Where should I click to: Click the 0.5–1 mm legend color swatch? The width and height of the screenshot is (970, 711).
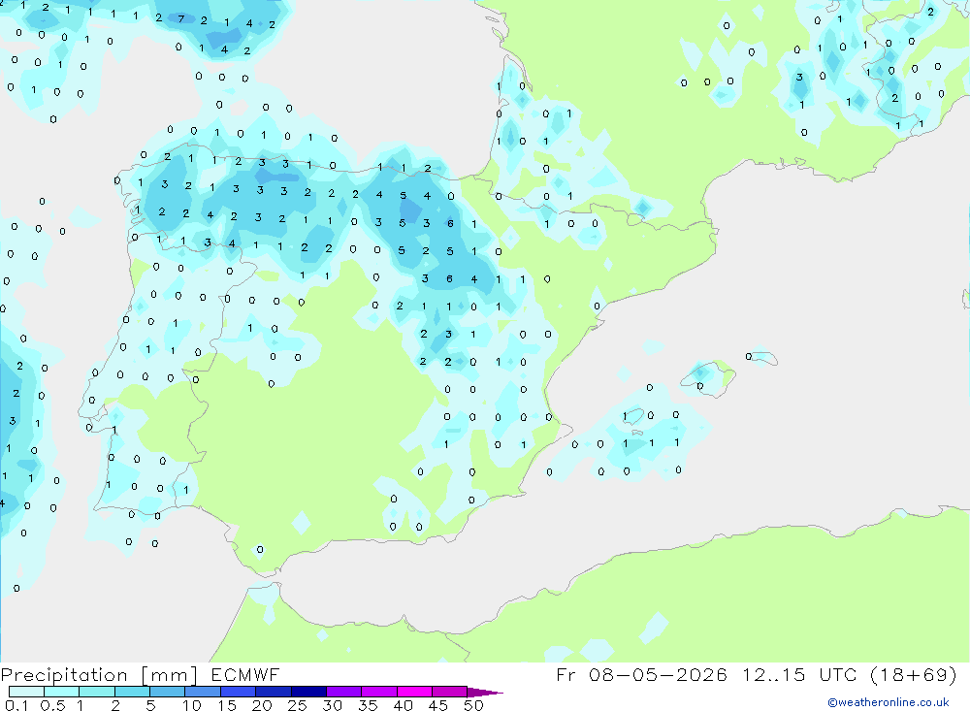(x=62, y=692)
